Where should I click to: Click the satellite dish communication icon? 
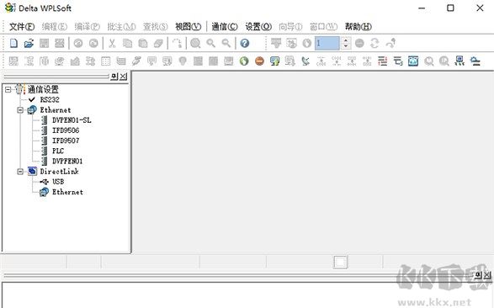tap(305, 61)
